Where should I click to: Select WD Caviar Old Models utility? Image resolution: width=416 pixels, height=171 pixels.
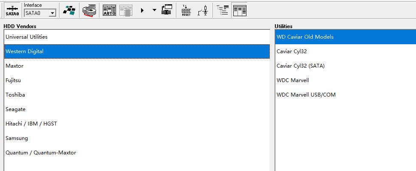(x=345, y=37)
